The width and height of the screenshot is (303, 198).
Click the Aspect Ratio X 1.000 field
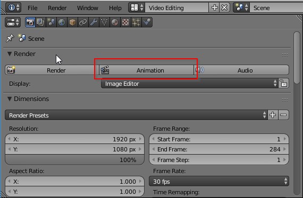point(74,182)
